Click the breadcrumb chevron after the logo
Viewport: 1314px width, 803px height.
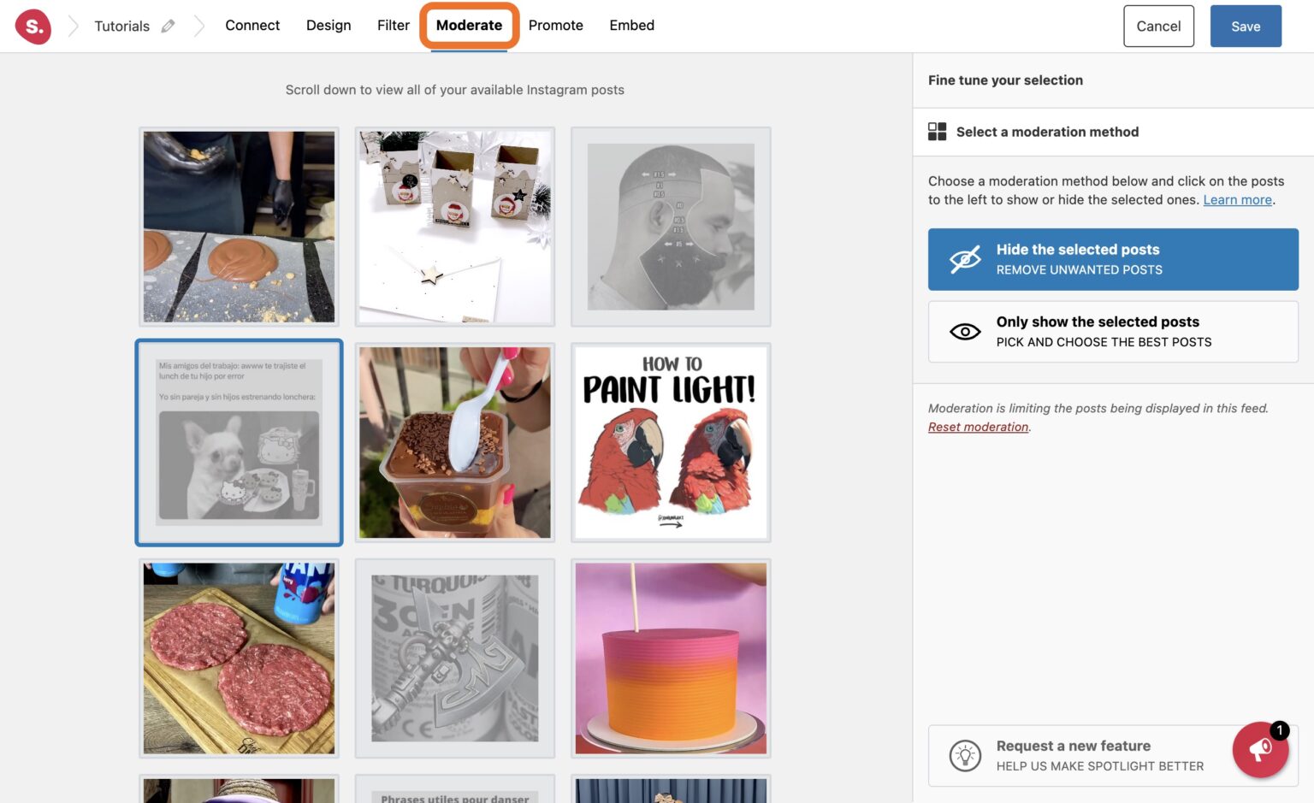[72, 26]
